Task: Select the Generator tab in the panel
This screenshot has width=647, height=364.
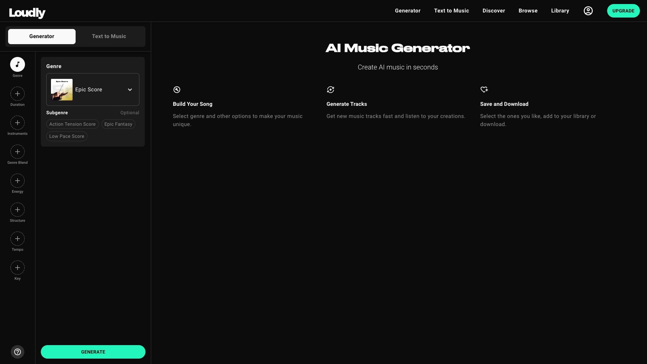Action: [42, 36]
